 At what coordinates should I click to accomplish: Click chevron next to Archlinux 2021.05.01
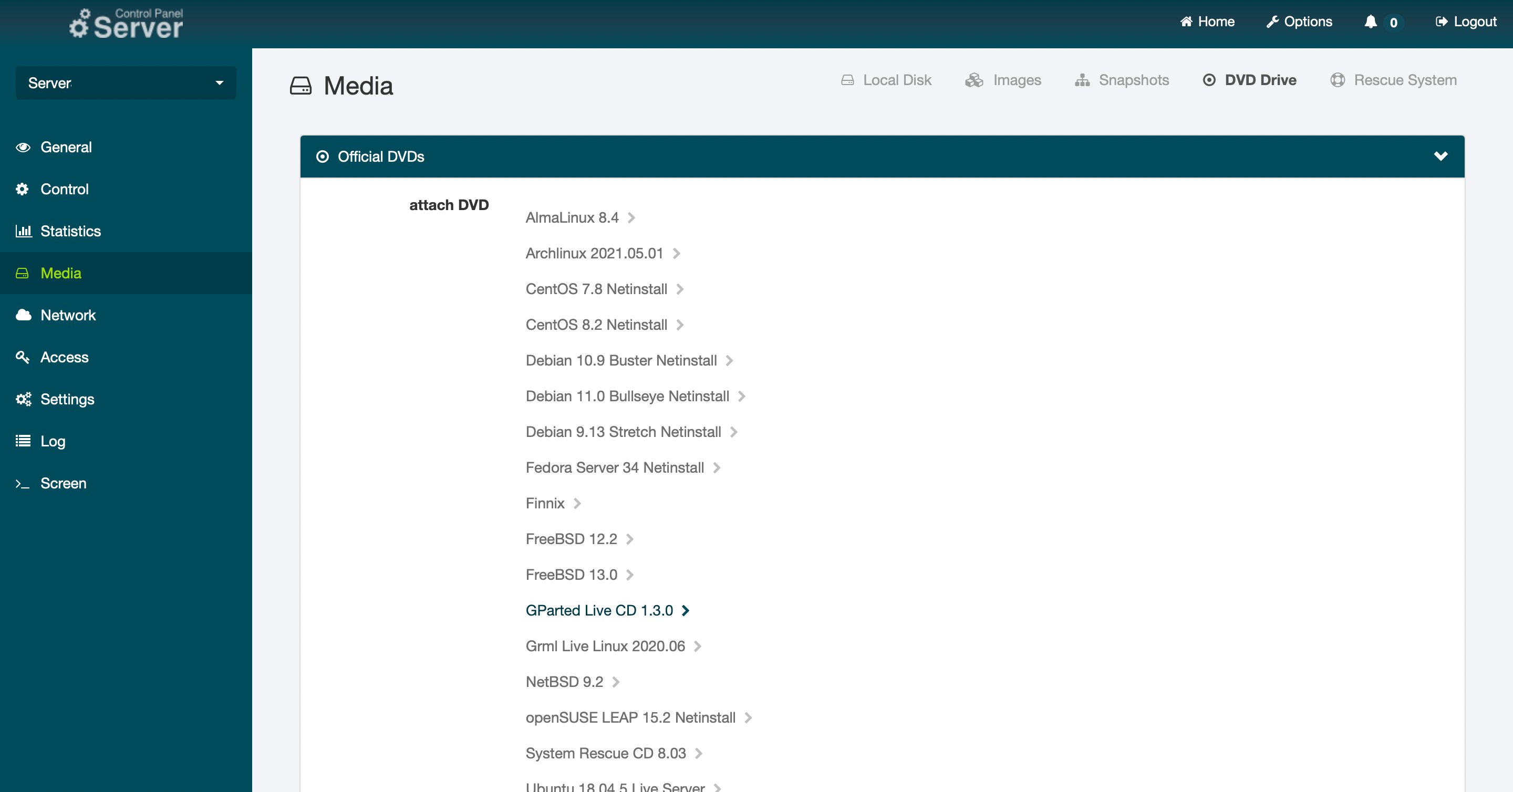(676, 254)
